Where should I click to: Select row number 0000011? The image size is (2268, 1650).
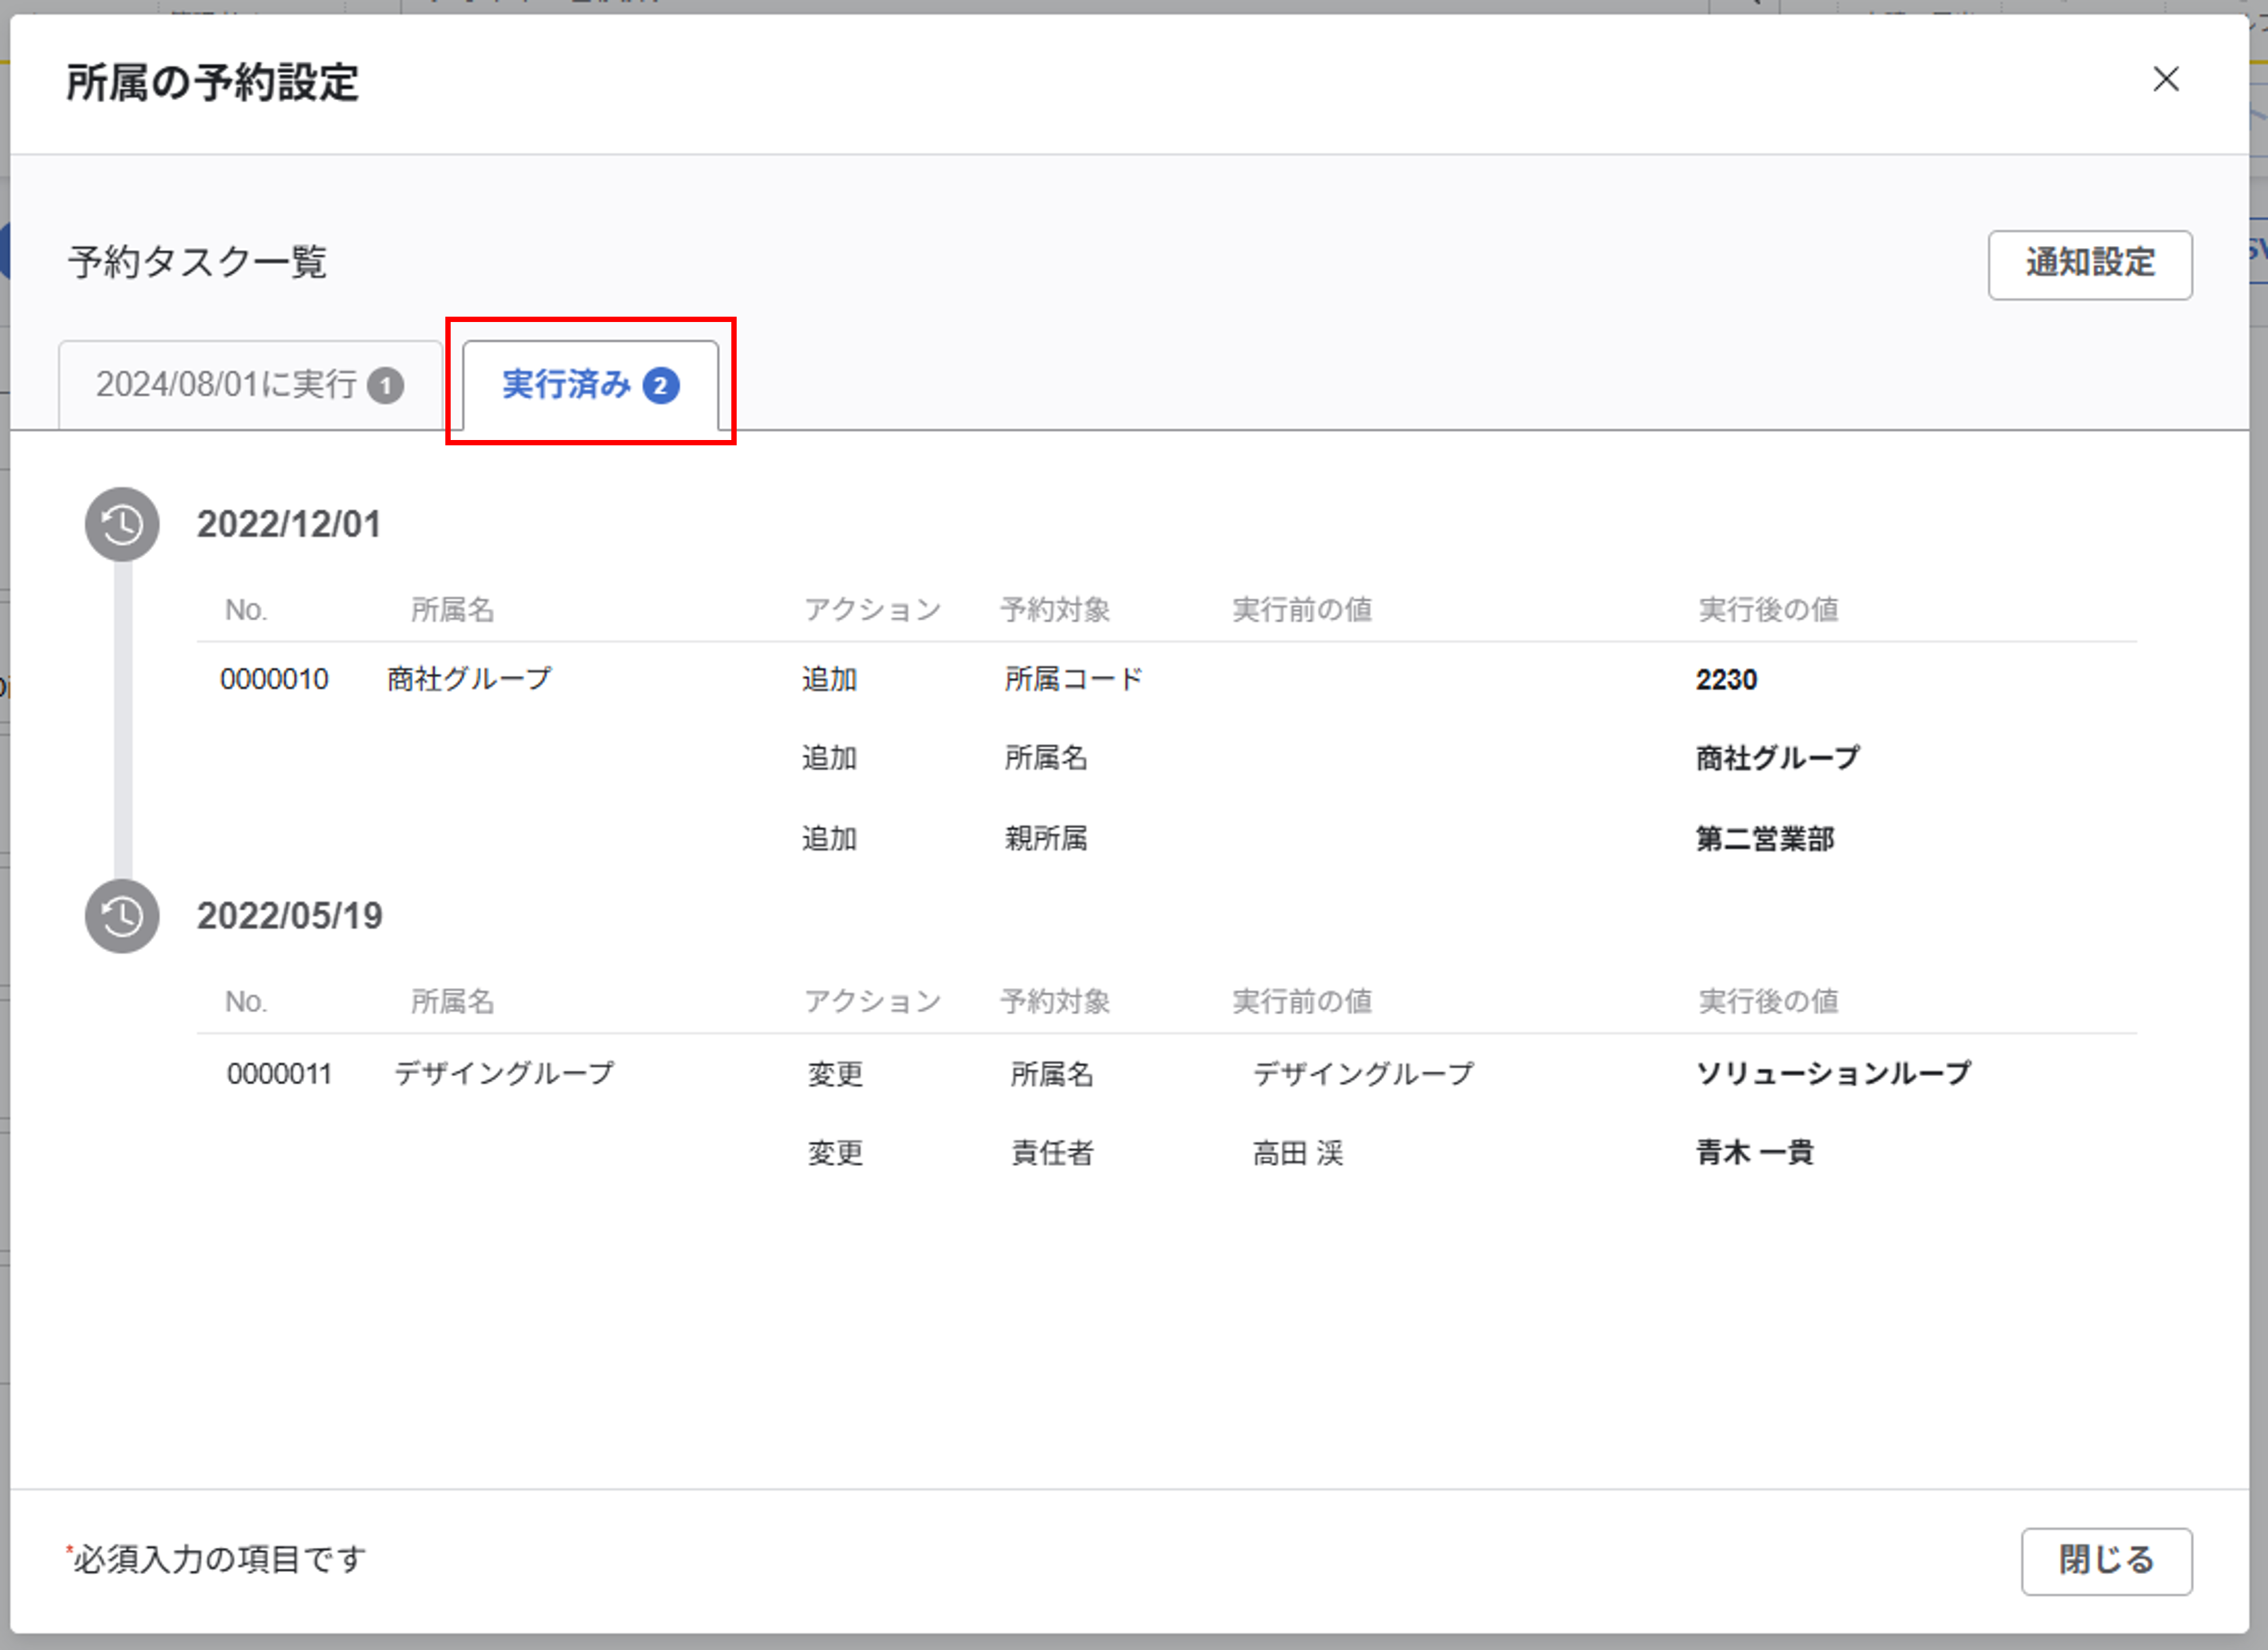(279, 1073)
